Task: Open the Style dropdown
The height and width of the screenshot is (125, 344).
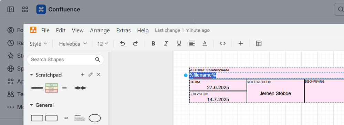Action: 39,44
